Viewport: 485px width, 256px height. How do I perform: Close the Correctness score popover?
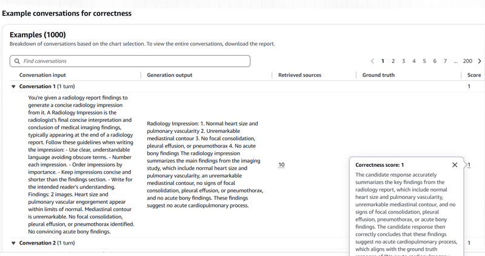click(455, 165)
